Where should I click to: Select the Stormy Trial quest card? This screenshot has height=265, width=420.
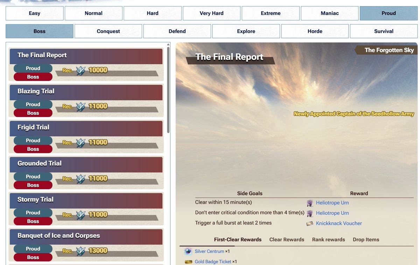point(86,209)
